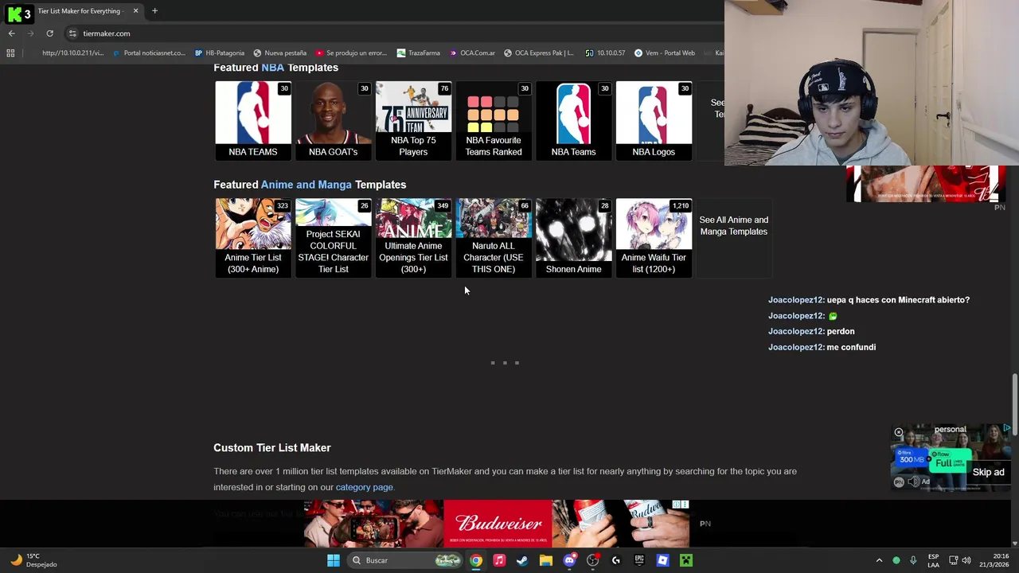Screen dimensions: 1019x573
Task: Click the taskbar Buscar search box
Action: pos(406,560)
